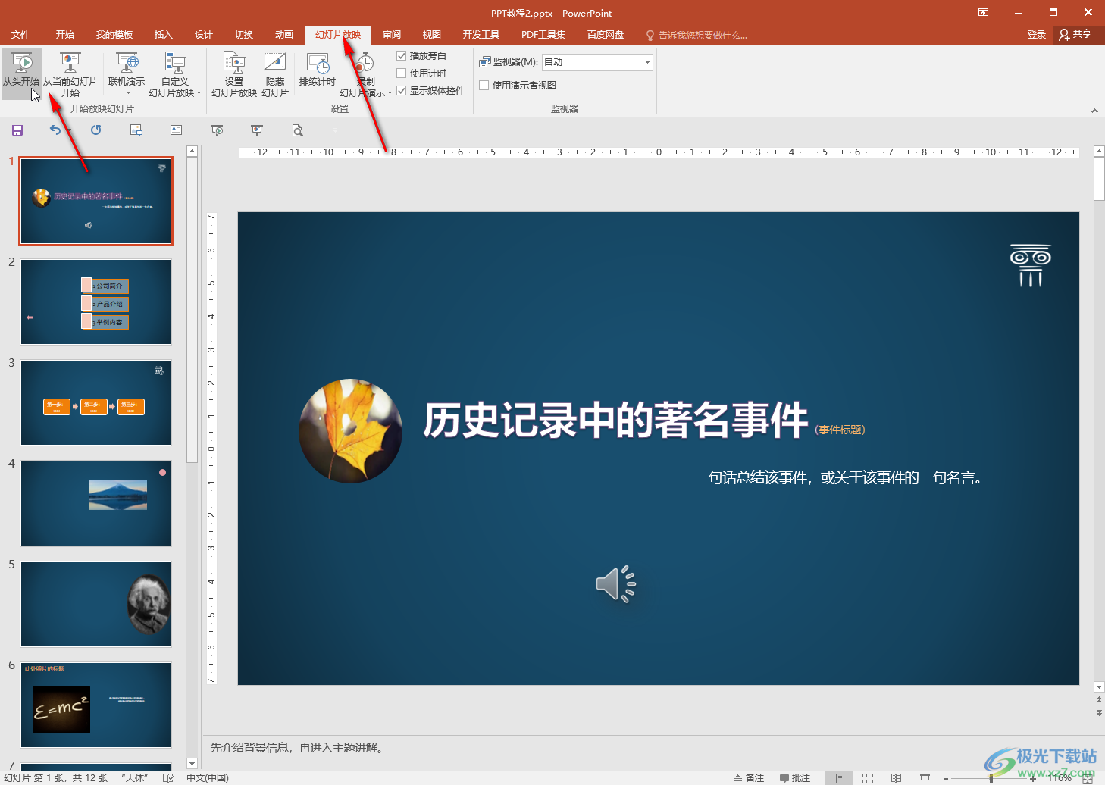Switch to 开始 tab
This screenshot has width=1105, height=785.
pos(64,35)
